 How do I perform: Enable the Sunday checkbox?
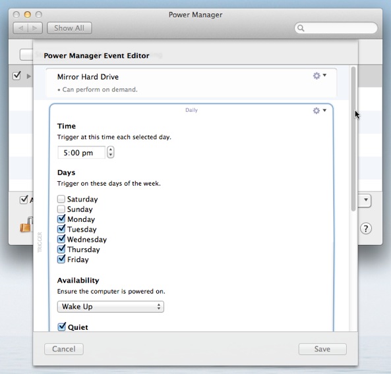(61, 209)
